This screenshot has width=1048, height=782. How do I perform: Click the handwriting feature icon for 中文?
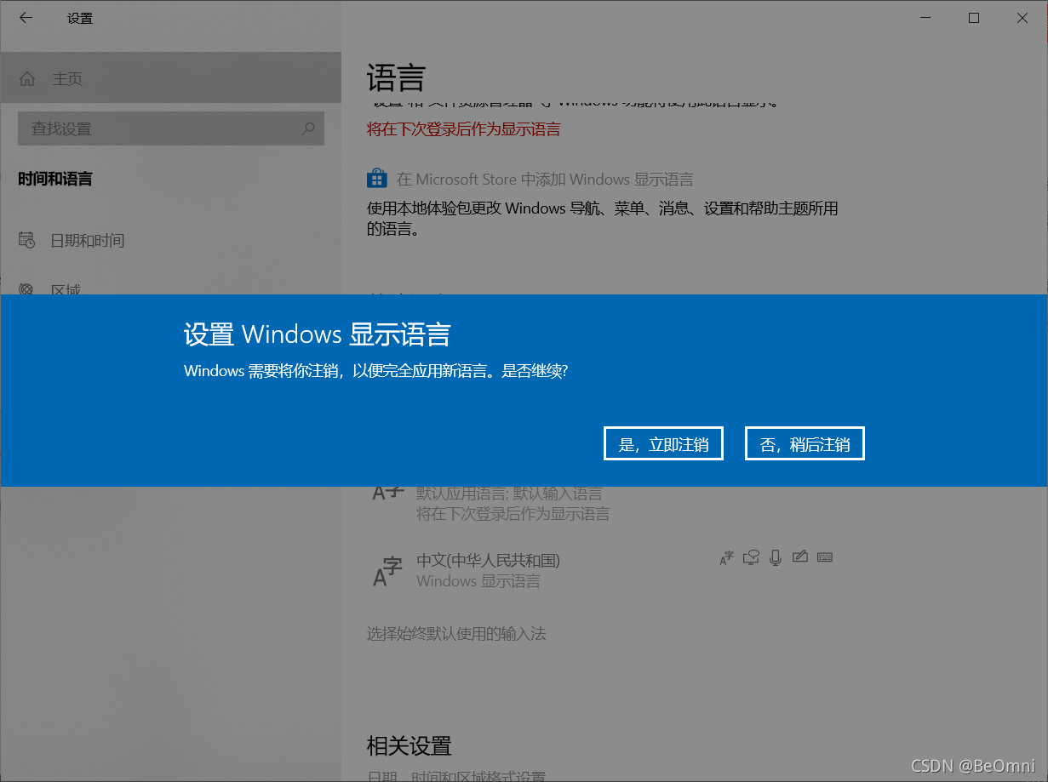(799, 557)
